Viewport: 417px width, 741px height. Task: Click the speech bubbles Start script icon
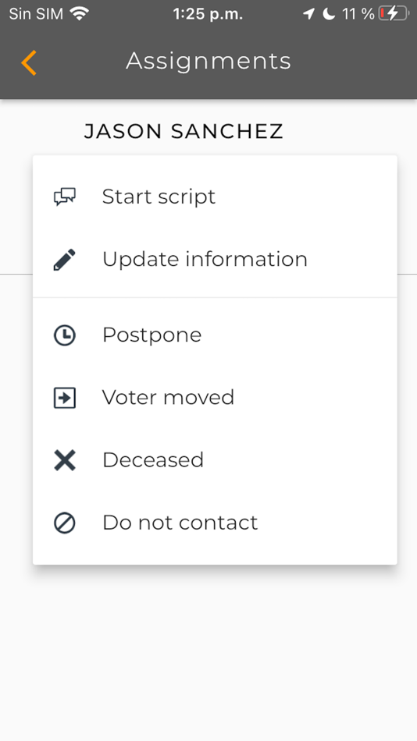64,197
